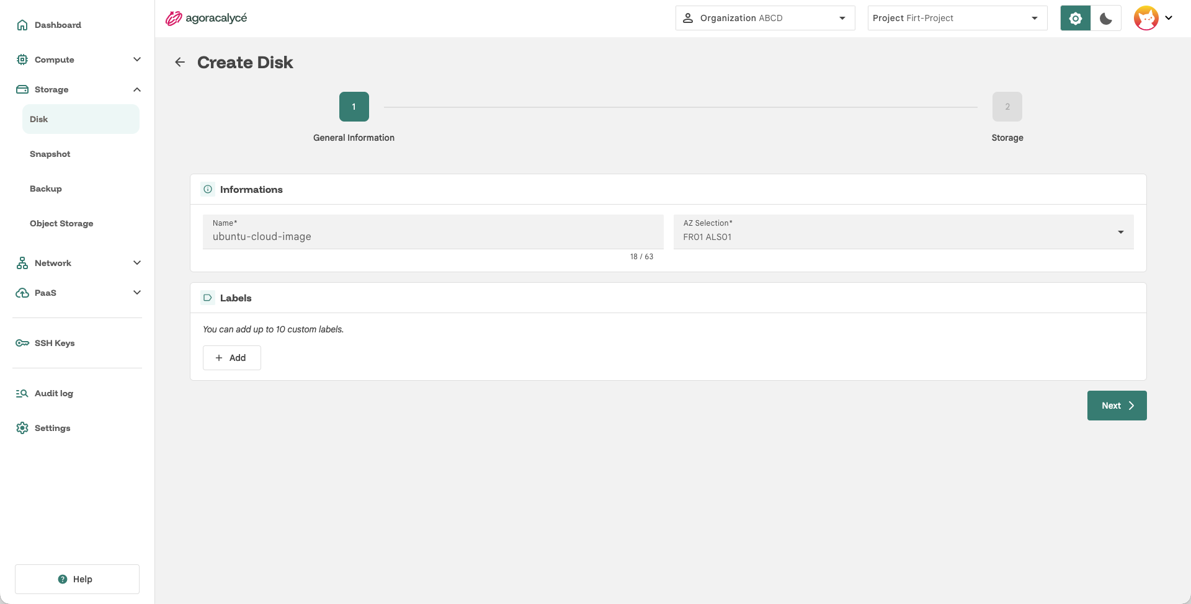The width and height of the screenshot is (1191, 604).
Task: Switch to light theme sun button
Action: [1076, 18]
